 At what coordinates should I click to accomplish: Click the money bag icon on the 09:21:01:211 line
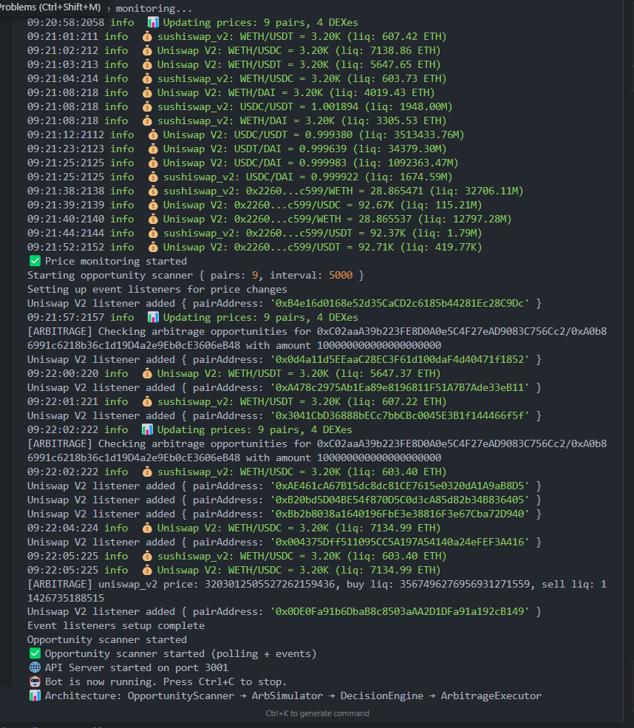pyautogui.click(x=147, y=36)
